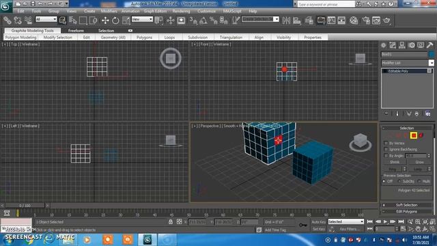Screen dimensions: 437x246
Task: Open the Render Setup dialog
Action: click(x=366, y=20)
